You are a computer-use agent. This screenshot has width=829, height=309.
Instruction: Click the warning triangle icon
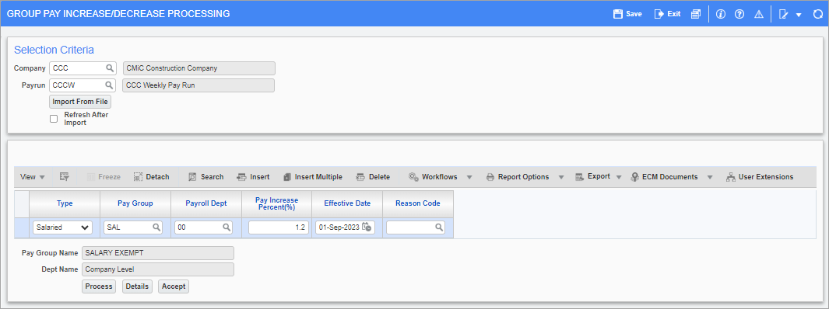759,14
